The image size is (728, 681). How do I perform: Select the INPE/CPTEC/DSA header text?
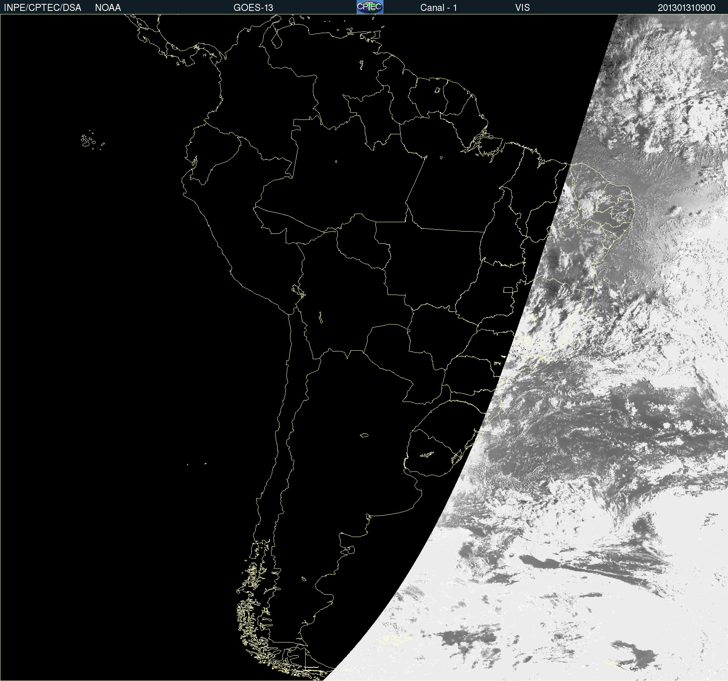[x=42, y=8]
